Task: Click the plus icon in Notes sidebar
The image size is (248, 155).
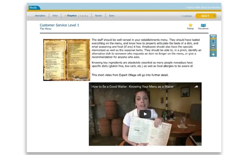Action: 213,54
